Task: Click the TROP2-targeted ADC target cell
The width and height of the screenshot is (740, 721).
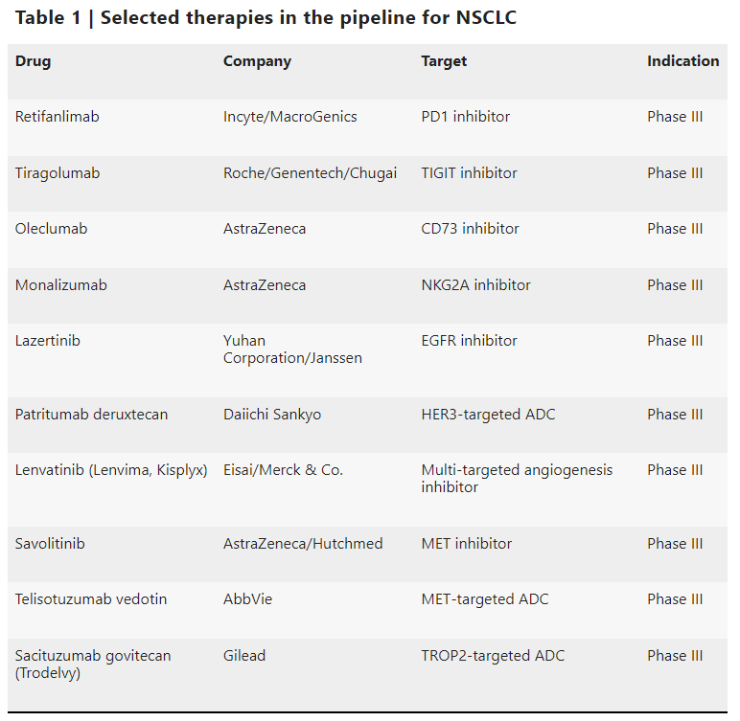Action: click(x=493, y=656)
